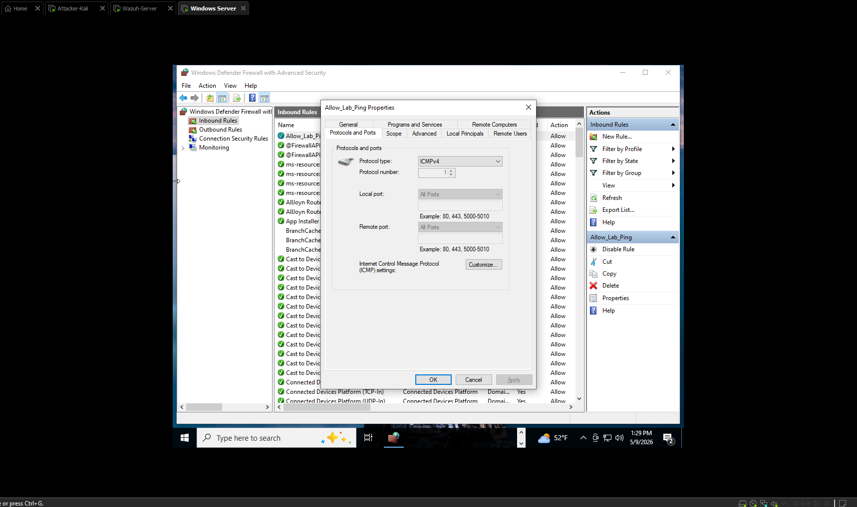Screen dimensions: 857x507
Task: Click the Copy icon in Actions
Action: point(593,274)
